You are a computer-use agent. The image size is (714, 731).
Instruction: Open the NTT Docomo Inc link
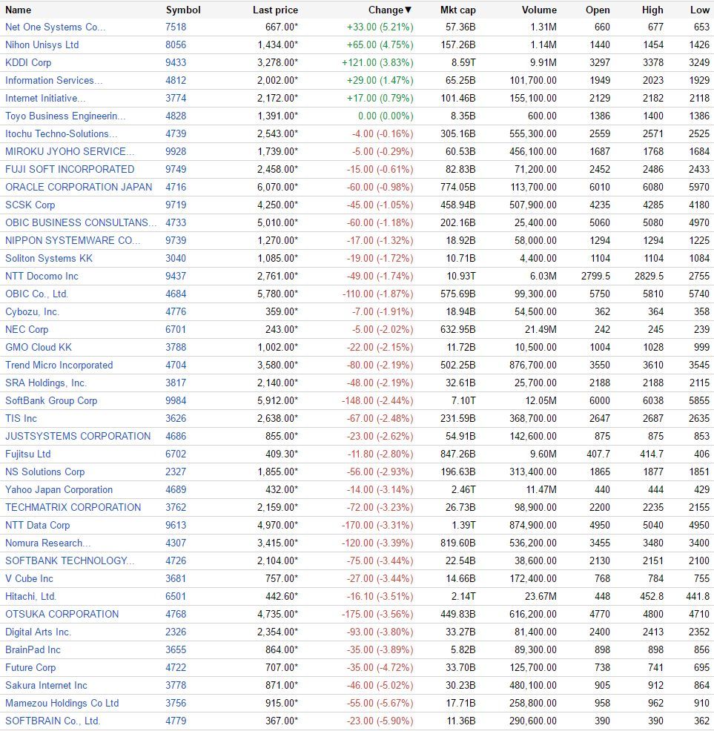pyautogui.click(x=42, y=276)
